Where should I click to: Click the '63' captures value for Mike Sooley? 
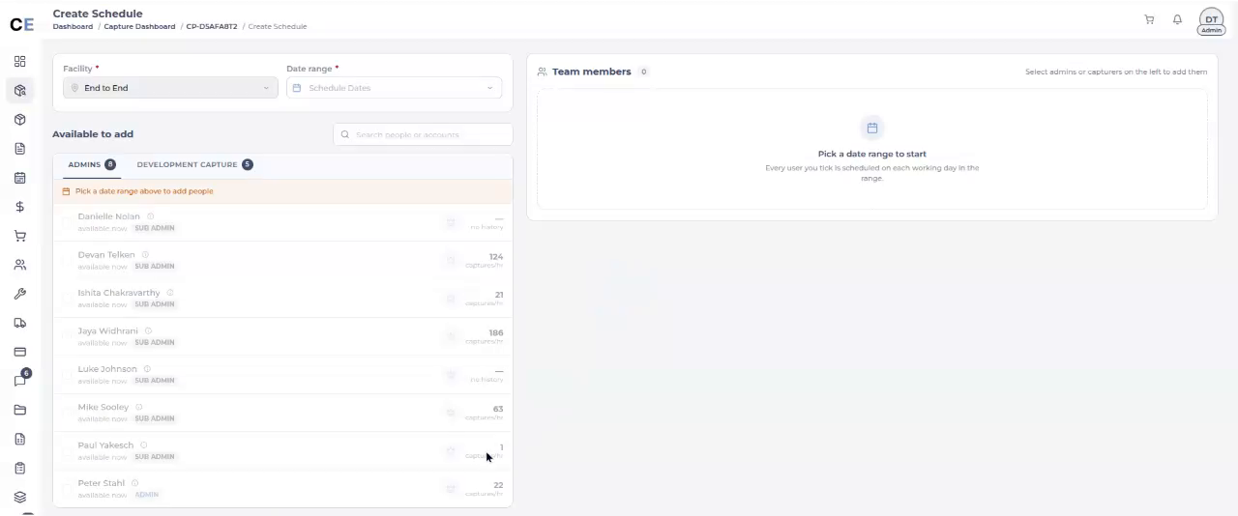point(497,409)
